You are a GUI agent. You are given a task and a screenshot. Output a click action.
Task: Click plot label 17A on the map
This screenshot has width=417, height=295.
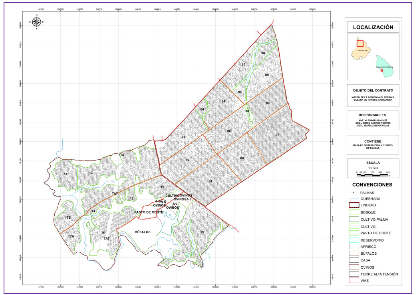[71, 237]
